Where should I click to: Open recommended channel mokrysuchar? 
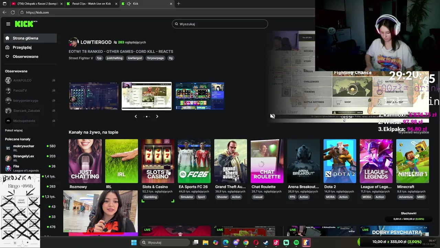pyautogui.click(x=30, y=148)
